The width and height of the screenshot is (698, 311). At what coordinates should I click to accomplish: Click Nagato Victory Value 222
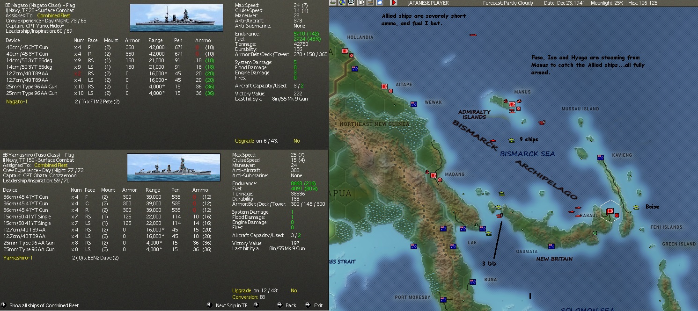[298, 94]
